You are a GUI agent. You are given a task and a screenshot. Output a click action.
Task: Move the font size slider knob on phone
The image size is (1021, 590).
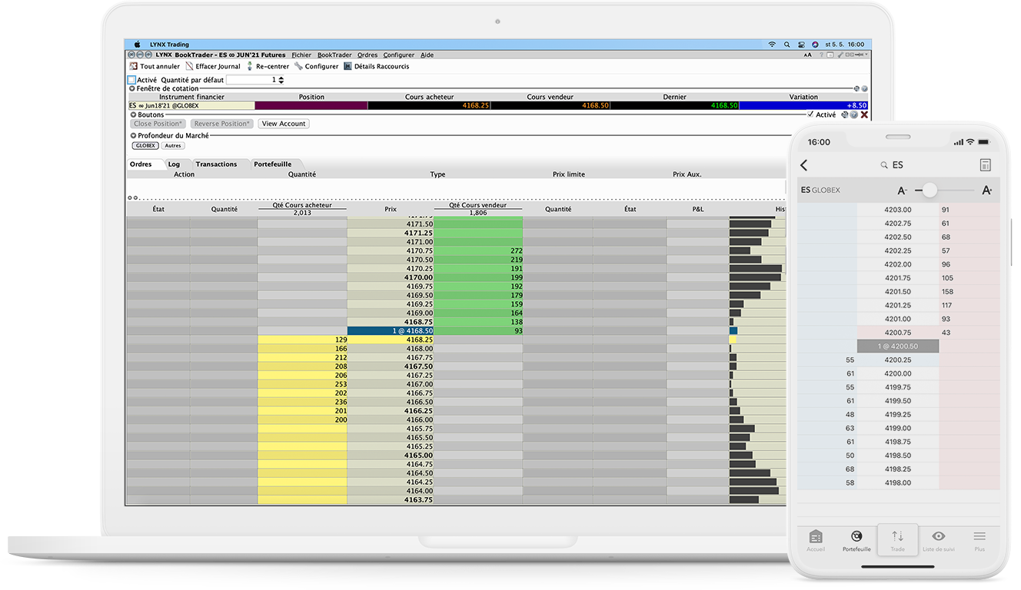click(930, 190)
